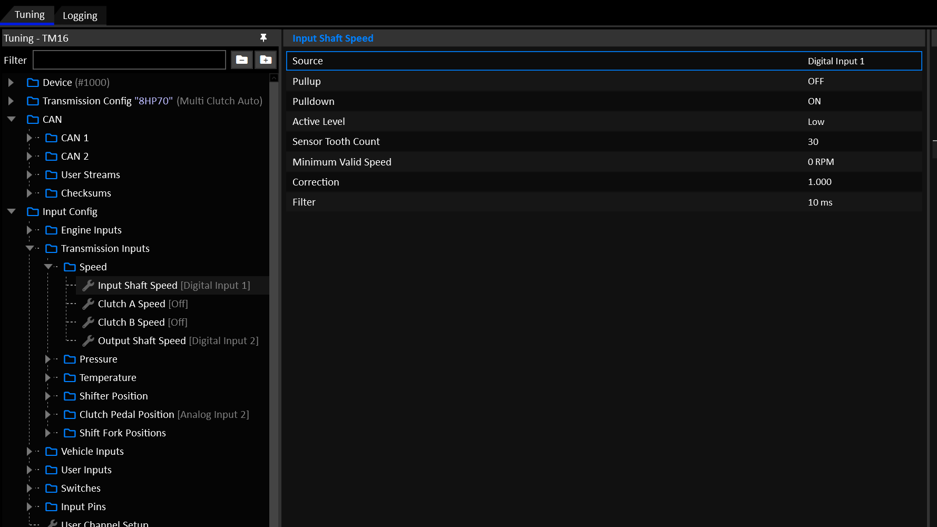Click the wrench icon beside Clutch A Speed
This screenshot has width=937, height=527.
pos(88,304)
